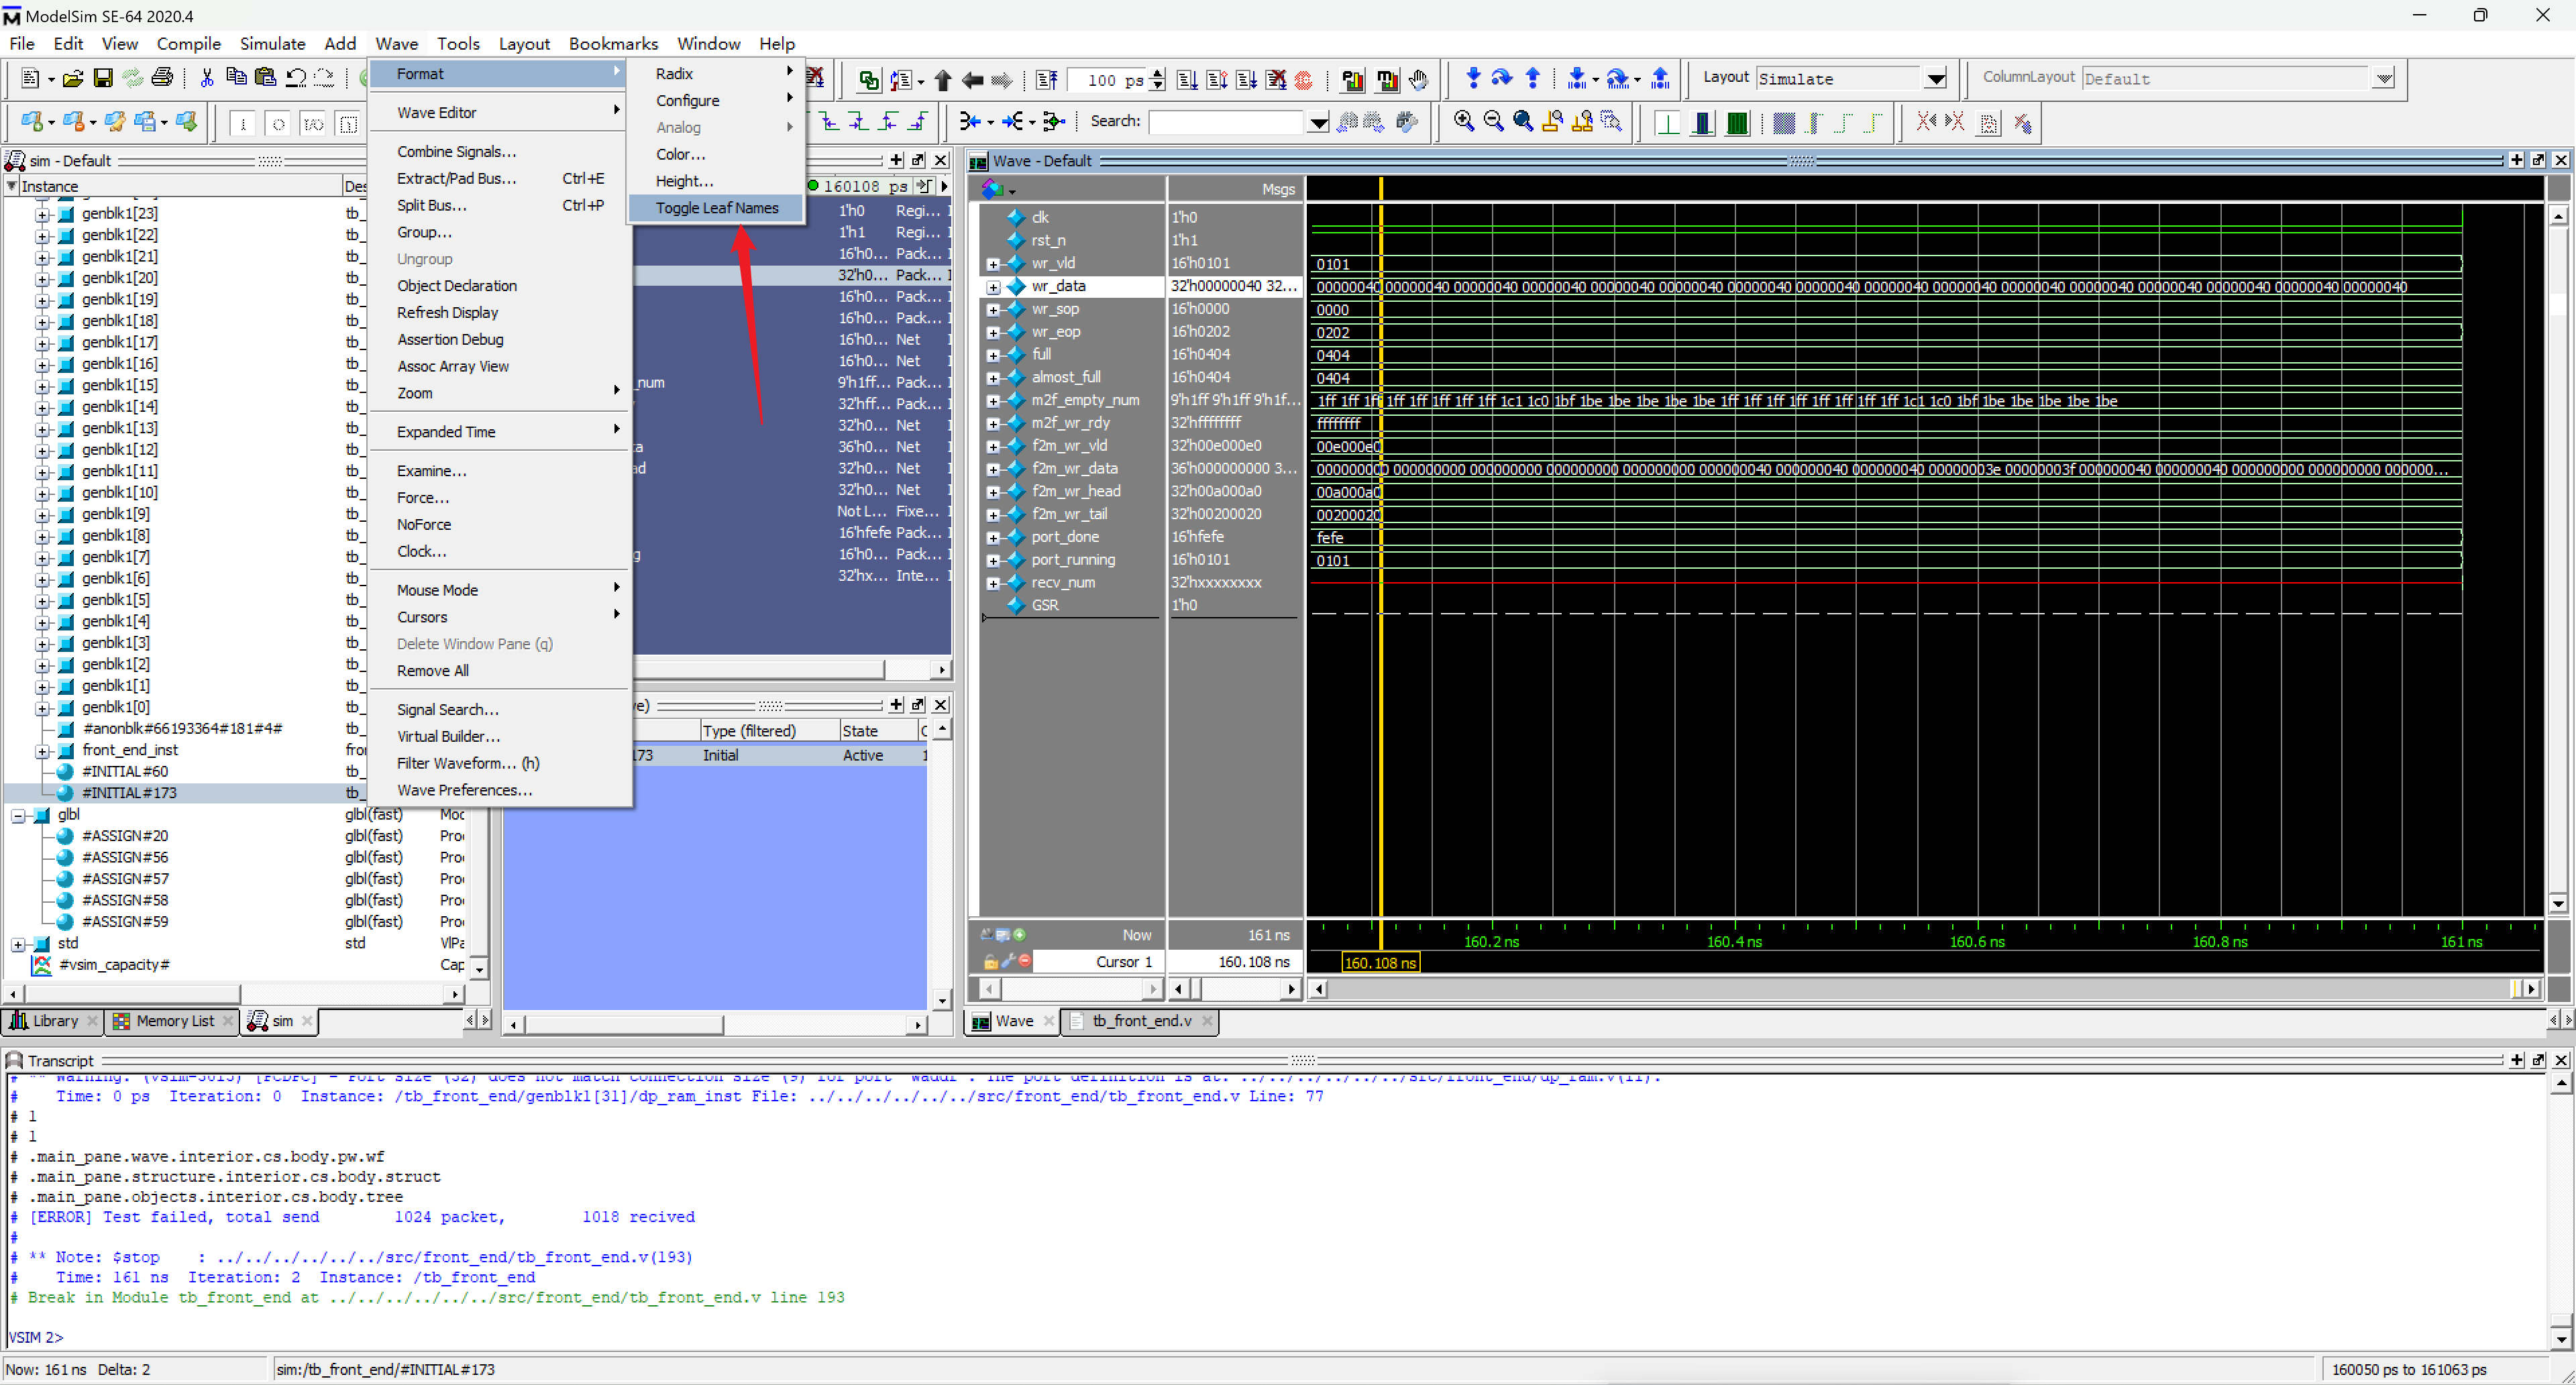Open the Layout Simulate dropdown
Image resolution: width=2576 pixels, height=1385 pixels.
(1935, 79)
